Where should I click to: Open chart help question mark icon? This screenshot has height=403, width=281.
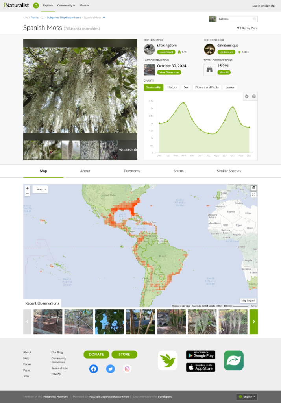pyautogui.click(x=254, y=96)
